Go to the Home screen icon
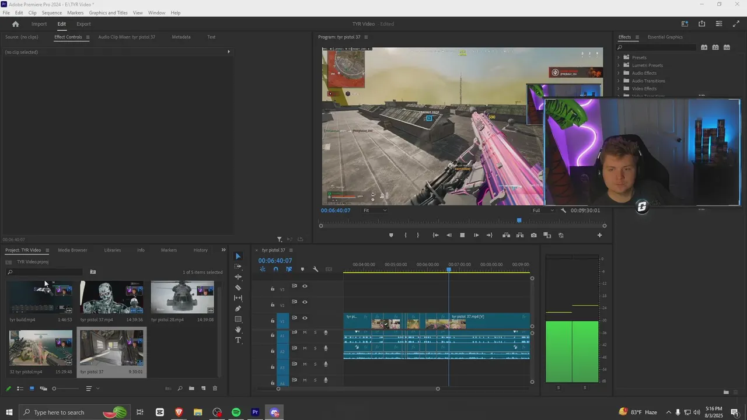Screen dimensions: 747x420 click(x=16, y=24)
